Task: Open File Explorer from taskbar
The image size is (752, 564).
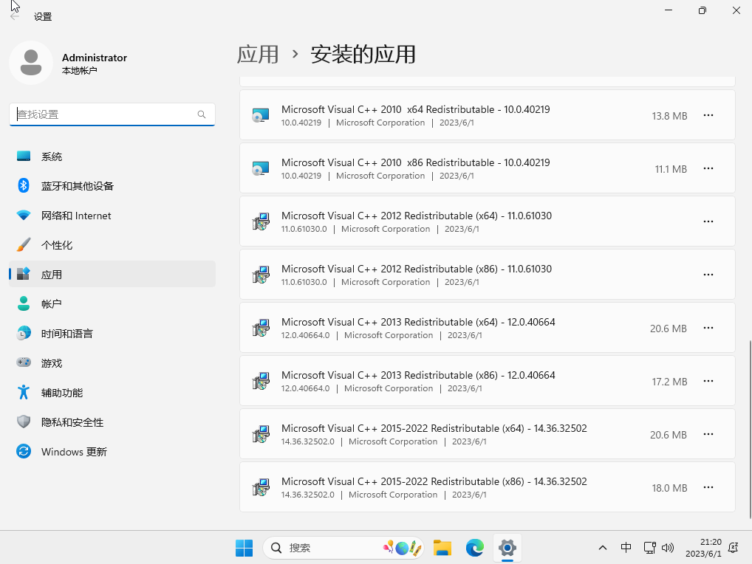Action: tap(442, 548)
